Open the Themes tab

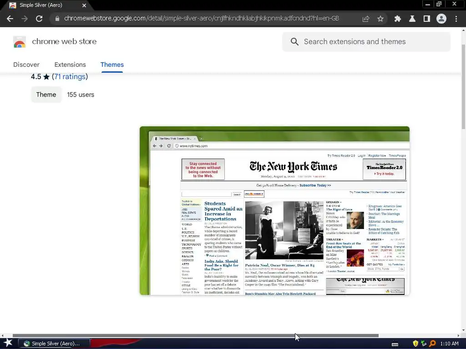pyautogui.click(x=112, y=65)
